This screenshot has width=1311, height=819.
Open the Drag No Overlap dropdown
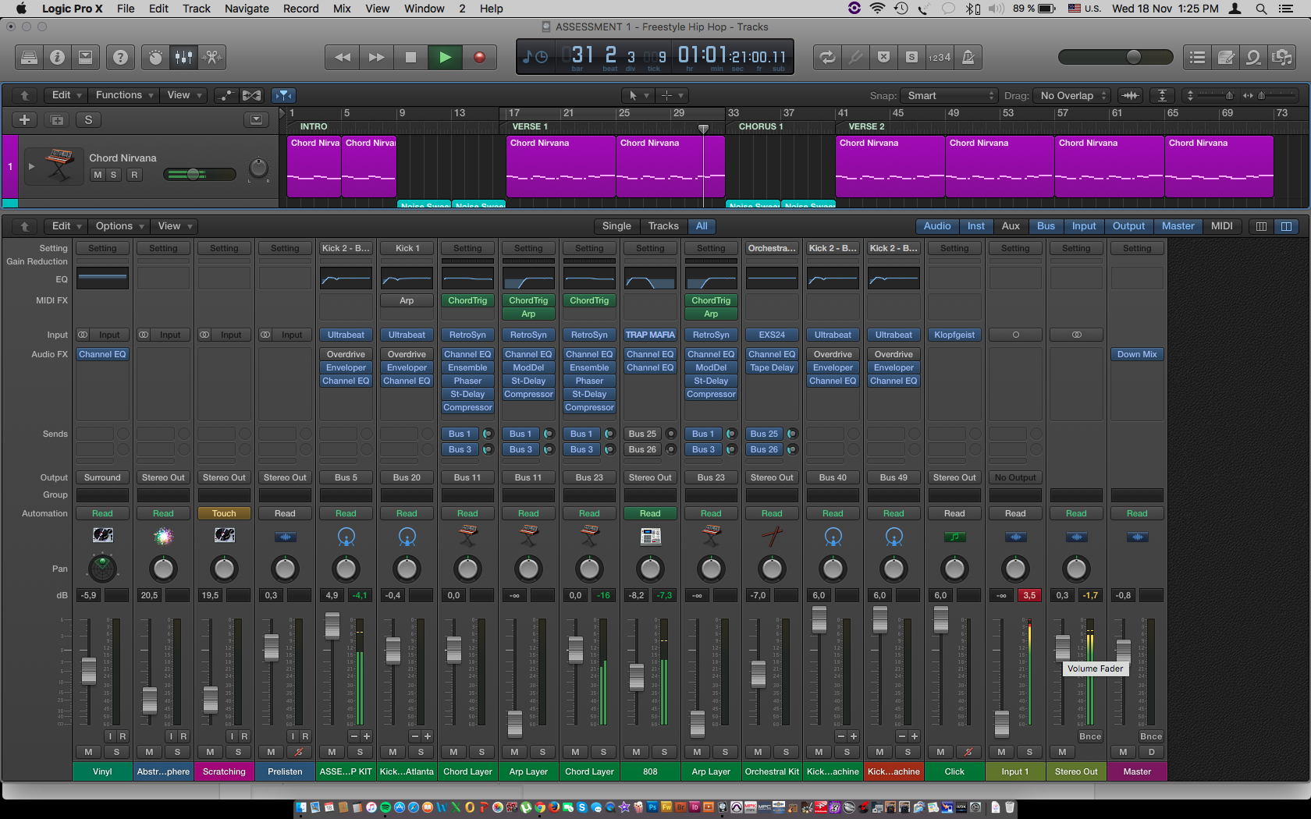(1073, 95)
